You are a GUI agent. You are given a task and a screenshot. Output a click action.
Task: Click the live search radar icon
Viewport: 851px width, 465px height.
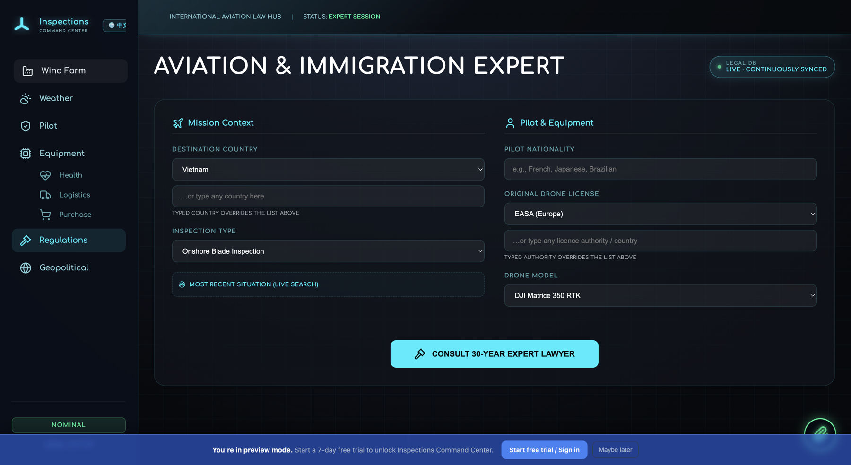click(x=182, y=284)
